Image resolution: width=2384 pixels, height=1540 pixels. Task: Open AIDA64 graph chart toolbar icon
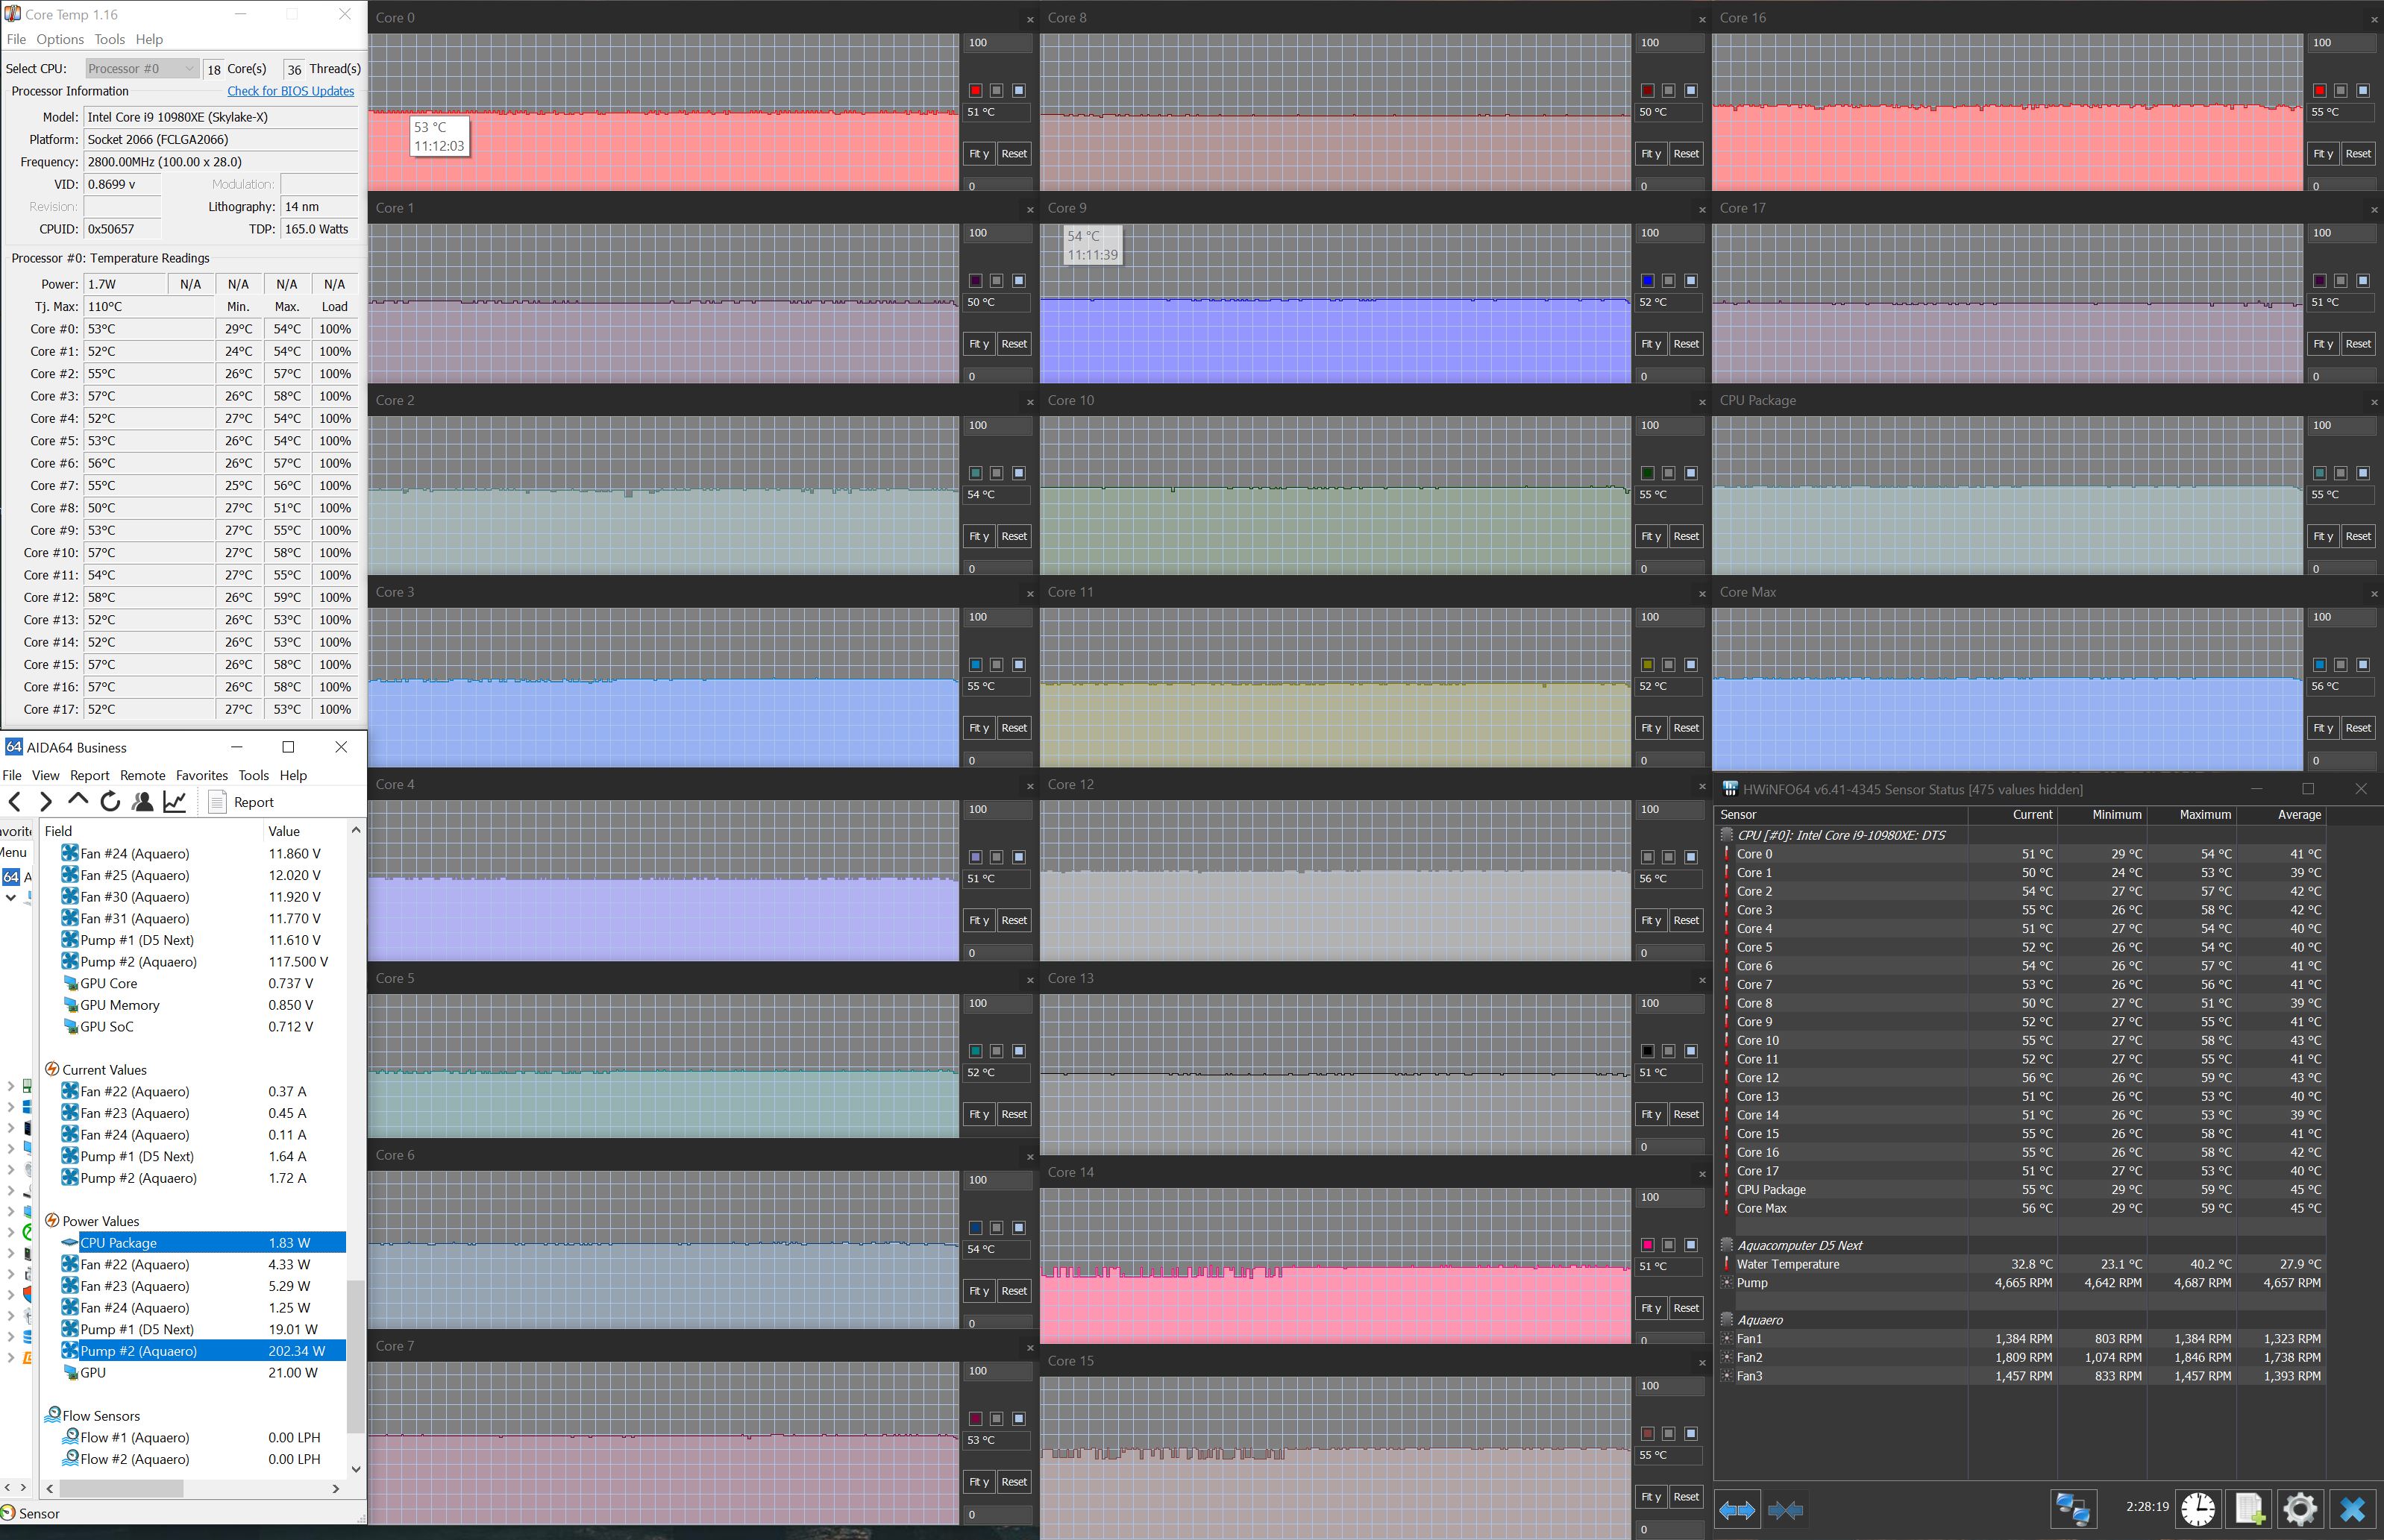point(175,802)
